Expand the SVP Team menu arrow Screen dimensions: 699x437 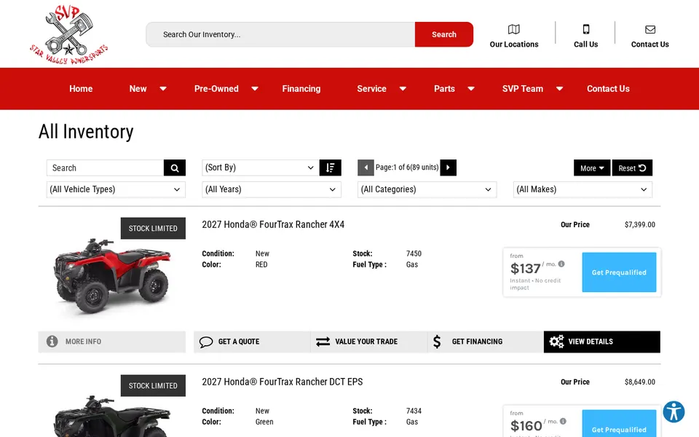[x=559, y=89]
